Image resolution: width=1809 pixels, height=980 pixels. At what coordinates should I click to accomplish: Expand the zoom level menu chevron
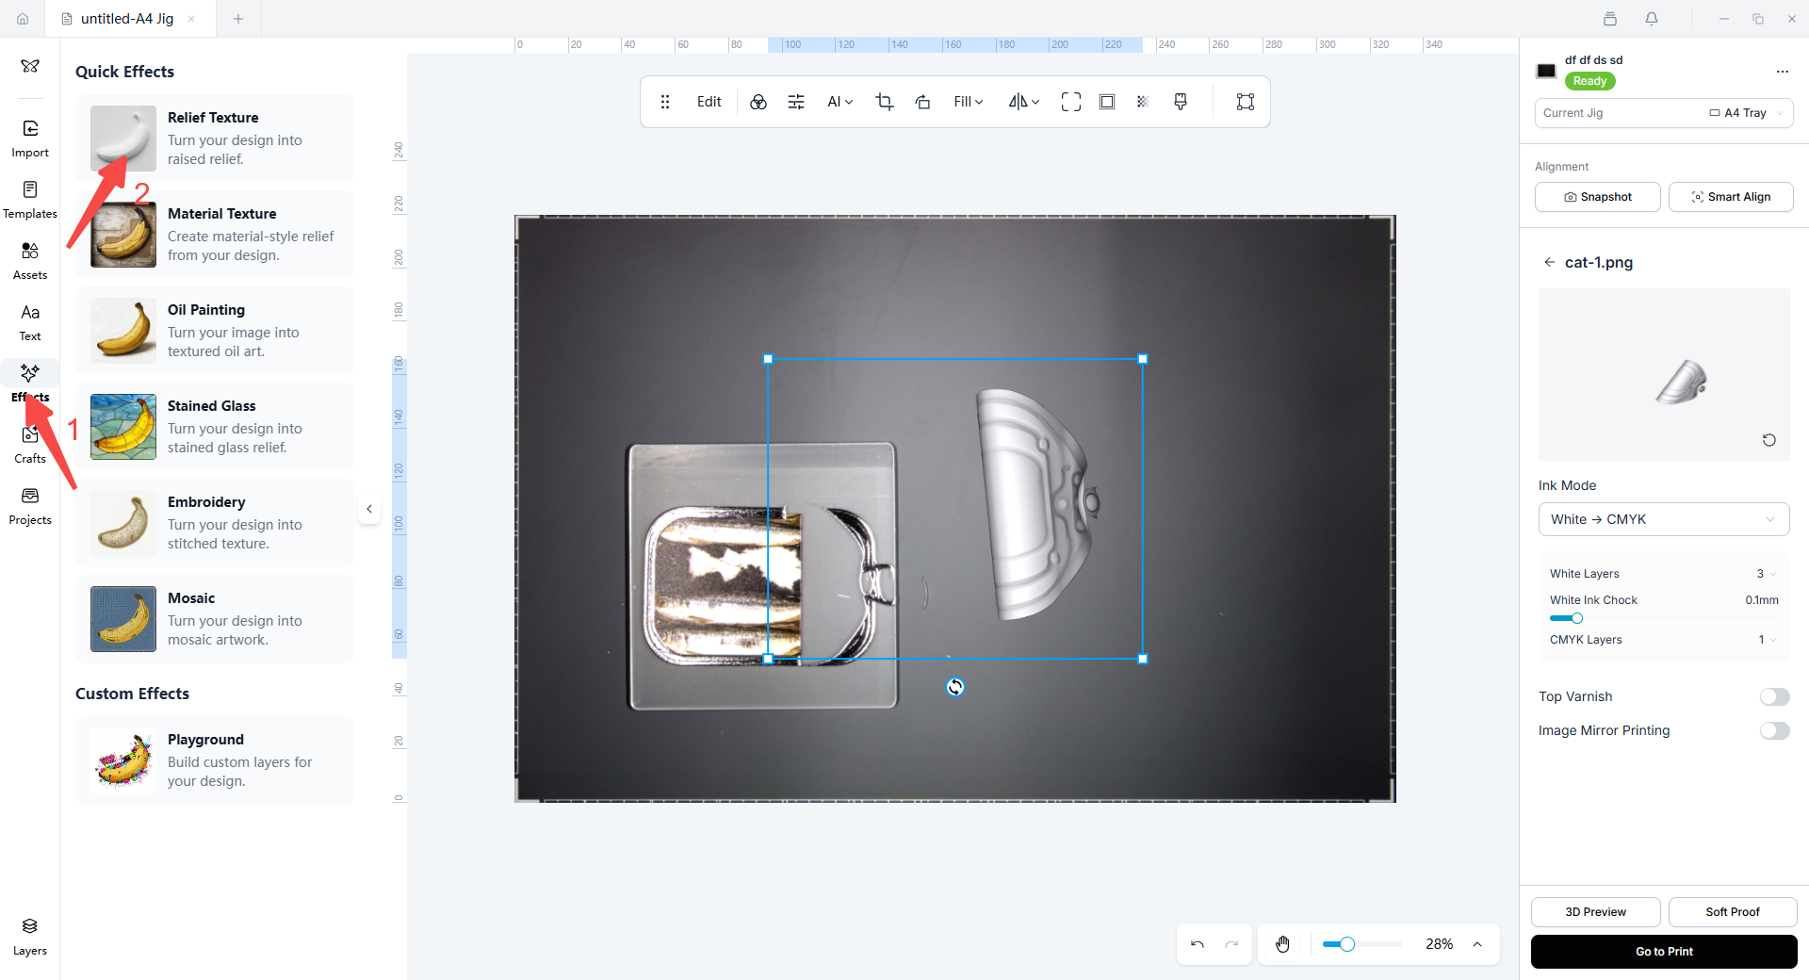pos(1477,944)
